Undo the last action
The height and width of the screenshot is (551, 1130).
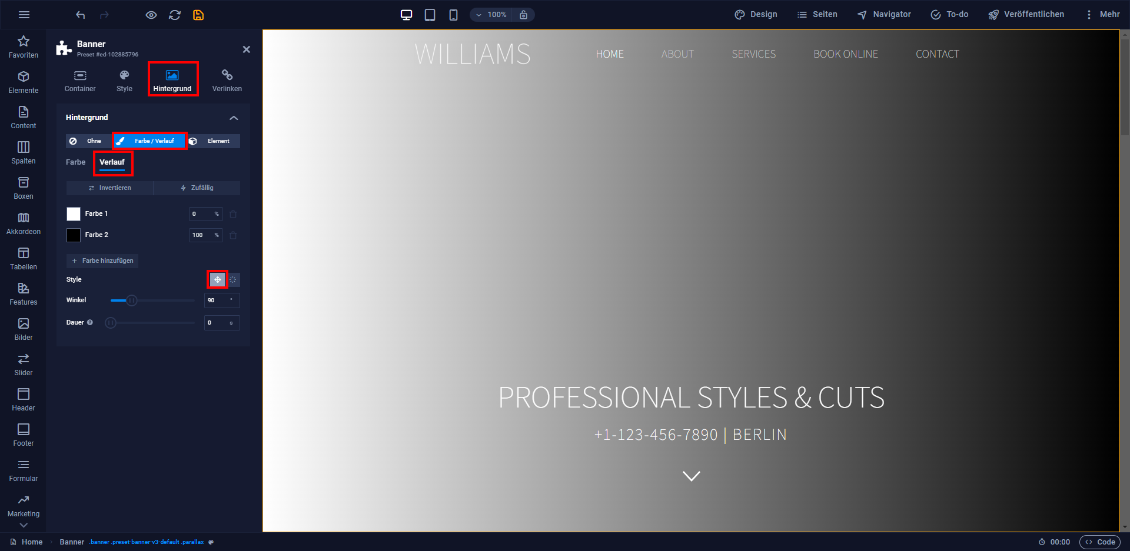(81, 15)
